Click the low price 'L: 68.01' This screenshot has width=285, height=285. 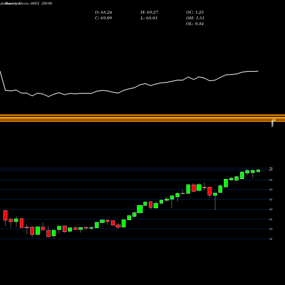click(149, 18)
